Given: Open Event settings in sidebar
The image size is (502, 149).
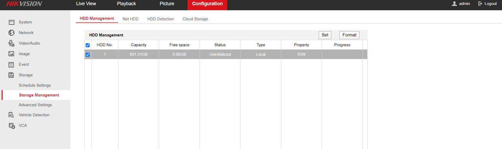Looking at the screenshot, I should pos(24,65).
